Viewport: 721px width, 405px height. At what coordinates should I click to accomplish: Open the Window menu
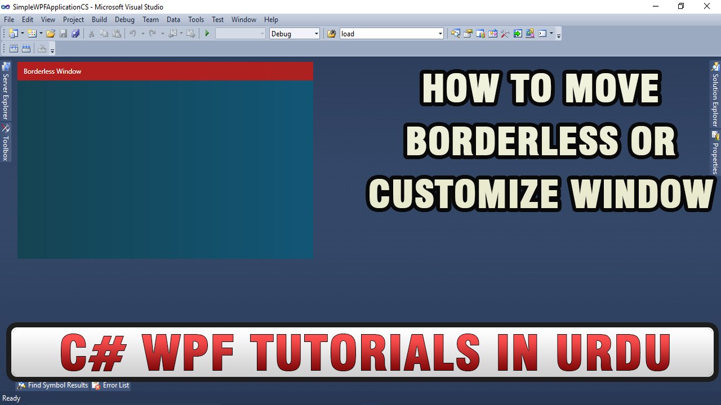point(244,19)
